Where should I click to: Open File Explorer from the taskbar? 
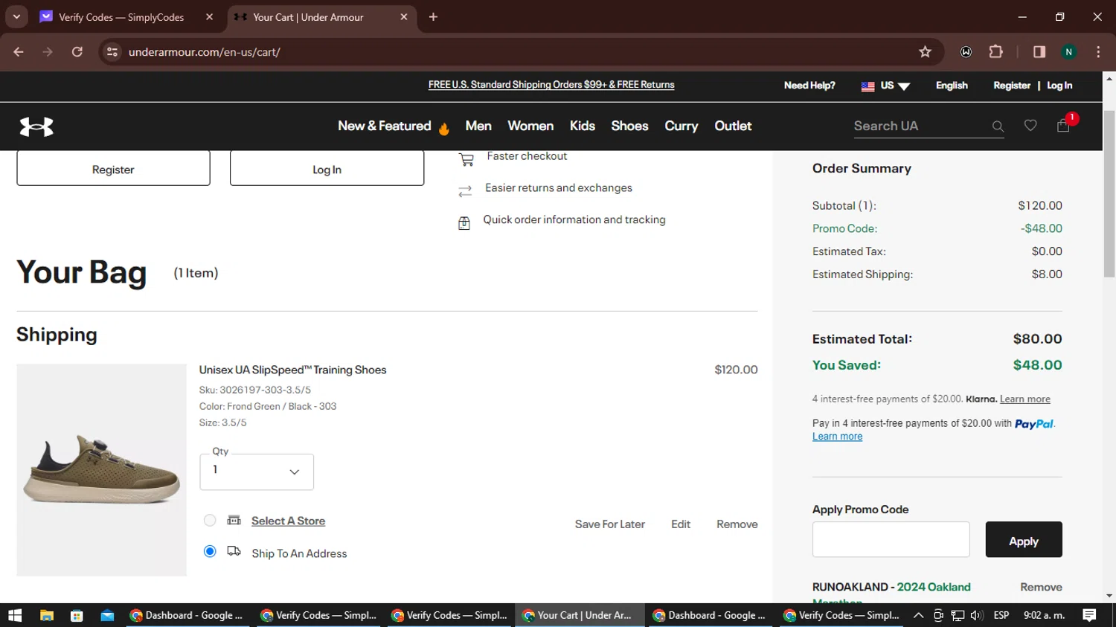(46, 615)
